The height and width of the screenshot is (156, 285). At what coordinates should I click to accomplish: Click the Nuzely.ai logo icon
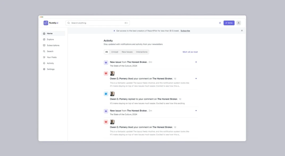pyautogui.click(x=46, y=23)
